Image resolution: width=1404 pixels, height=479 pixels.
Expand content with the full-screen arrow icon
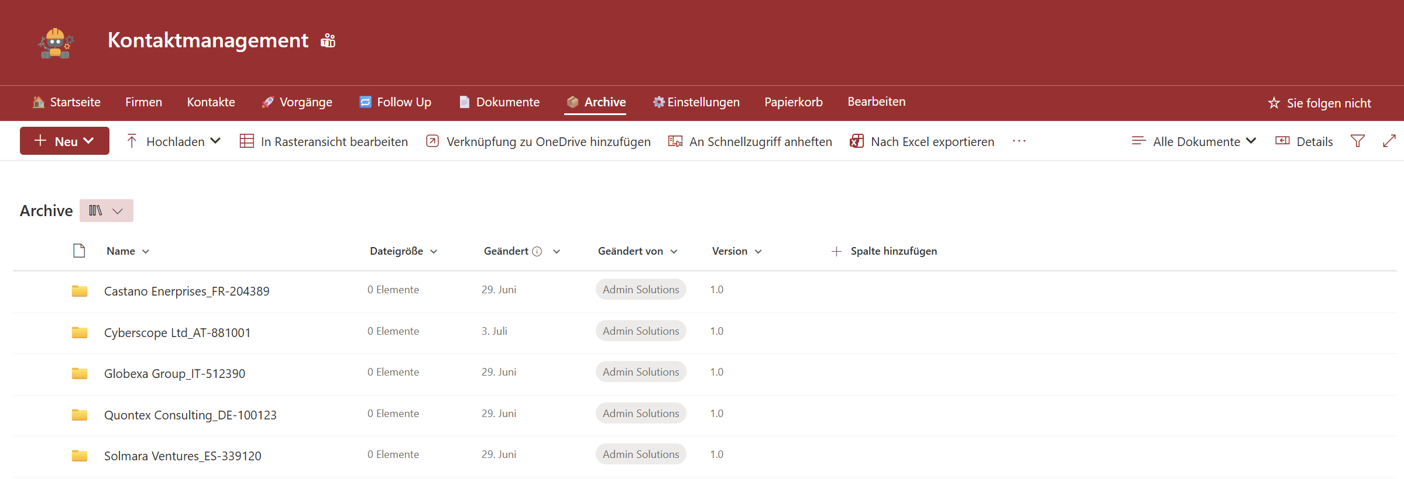point(1389,141)
